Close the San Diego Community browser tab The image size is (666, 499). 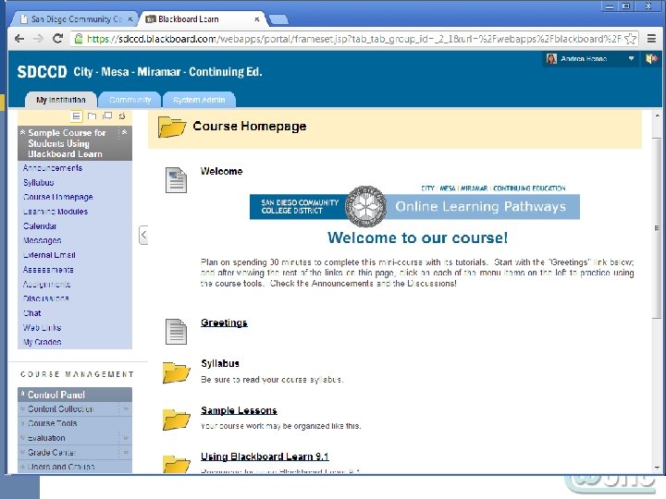tap(130, 19)
